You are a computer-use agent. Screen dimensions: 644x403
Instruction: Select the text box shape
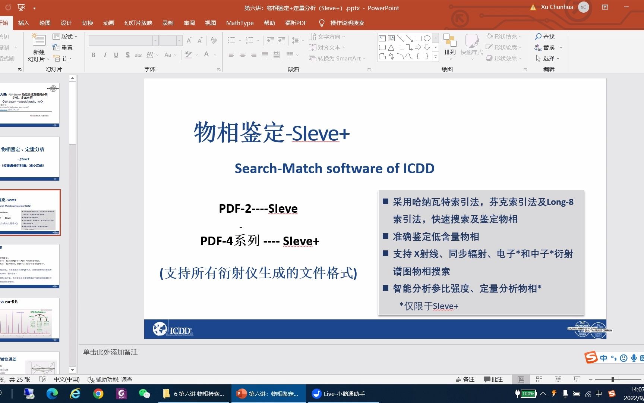[382, 38]
